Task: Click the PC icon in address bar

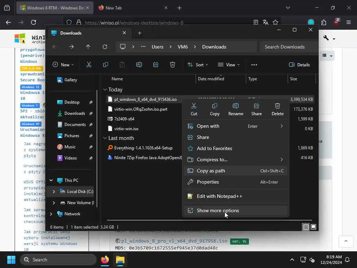Action: point(123,47)
